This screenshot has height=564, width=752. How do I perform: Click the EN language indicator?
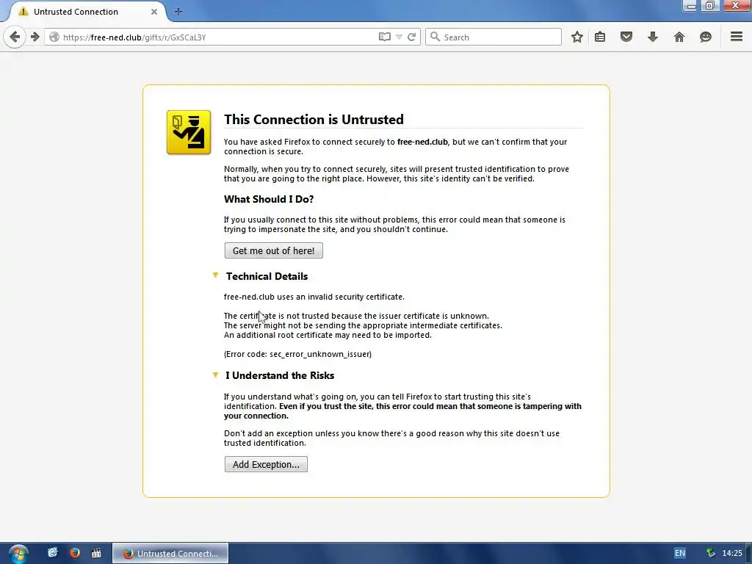(x=679, y=553)
